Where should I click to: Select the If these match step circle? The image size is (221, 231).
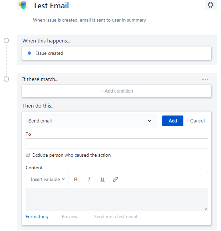pos(6,79)
